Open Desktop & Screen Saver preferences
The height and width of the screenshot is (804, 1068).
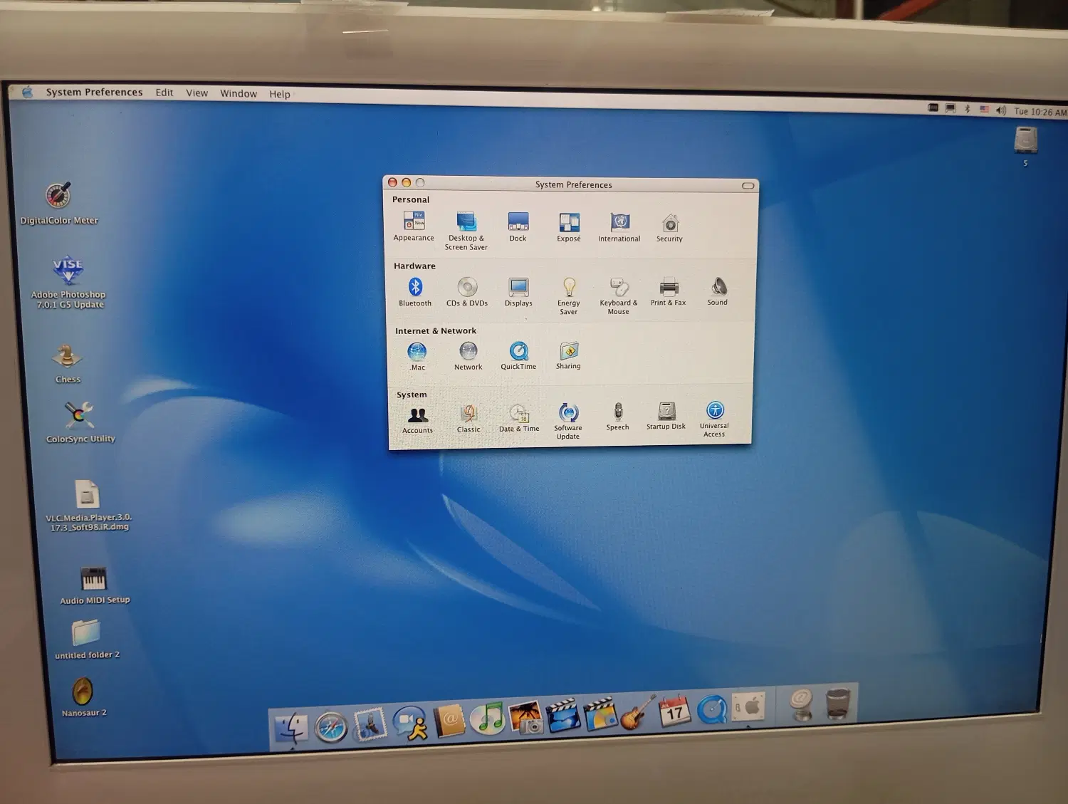[466, 231]
